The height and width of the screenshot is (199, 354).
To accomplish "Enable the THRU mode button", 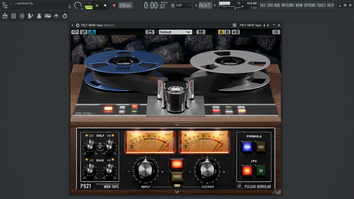I will (177, 176).
